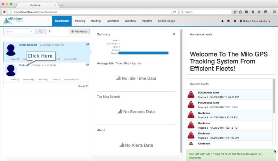Click the bookmark star icon
The width and height of the screenshot is (278, 161).
[235, 12]
